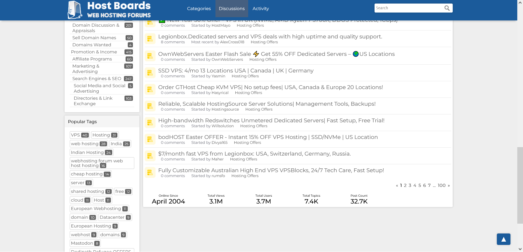The height and width of the screenshot is (252, 523).
Task: Click the icon beside bodHOST Easter OFFER thread
Action: click(150, 139)
